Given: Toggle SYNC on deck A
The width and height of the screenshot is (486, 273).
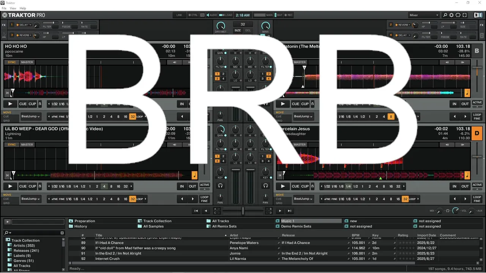Looking at the screenshot, I should [x=12, y=62].
